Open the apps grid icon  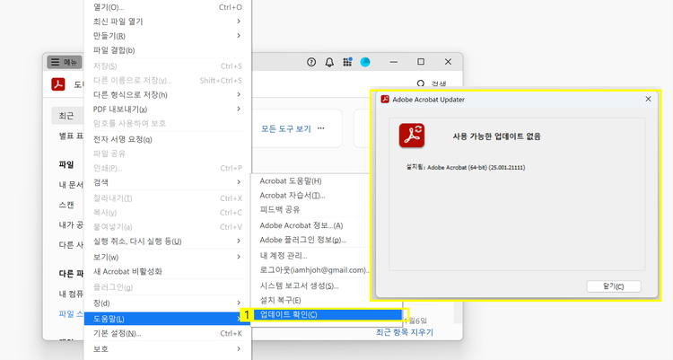point(347,62)
